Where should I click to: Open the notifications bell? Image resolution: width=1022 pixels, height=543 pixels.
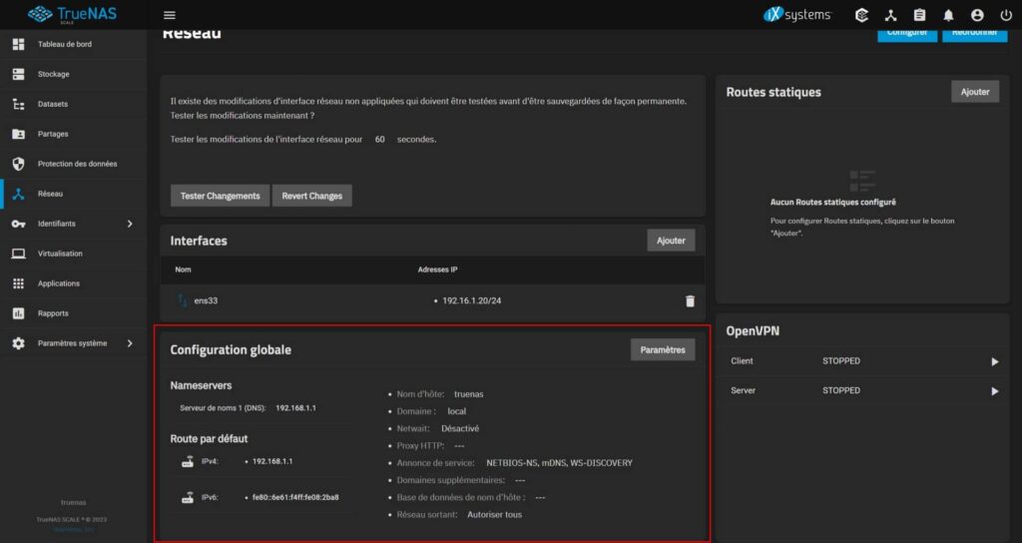(948, 15)
